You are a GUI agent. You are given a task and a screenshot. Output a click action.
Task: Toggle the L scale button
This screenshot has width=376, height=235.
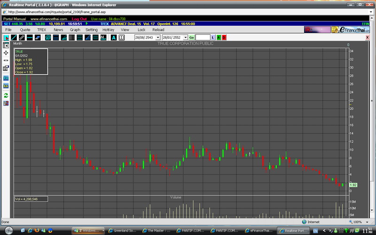click(213, 38)
